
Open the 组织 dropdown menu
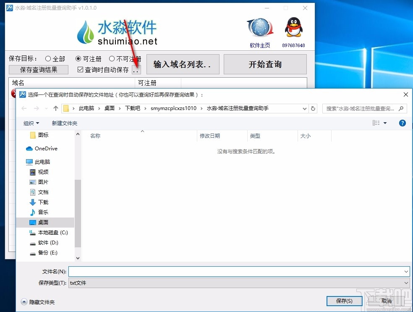[31, 123]
